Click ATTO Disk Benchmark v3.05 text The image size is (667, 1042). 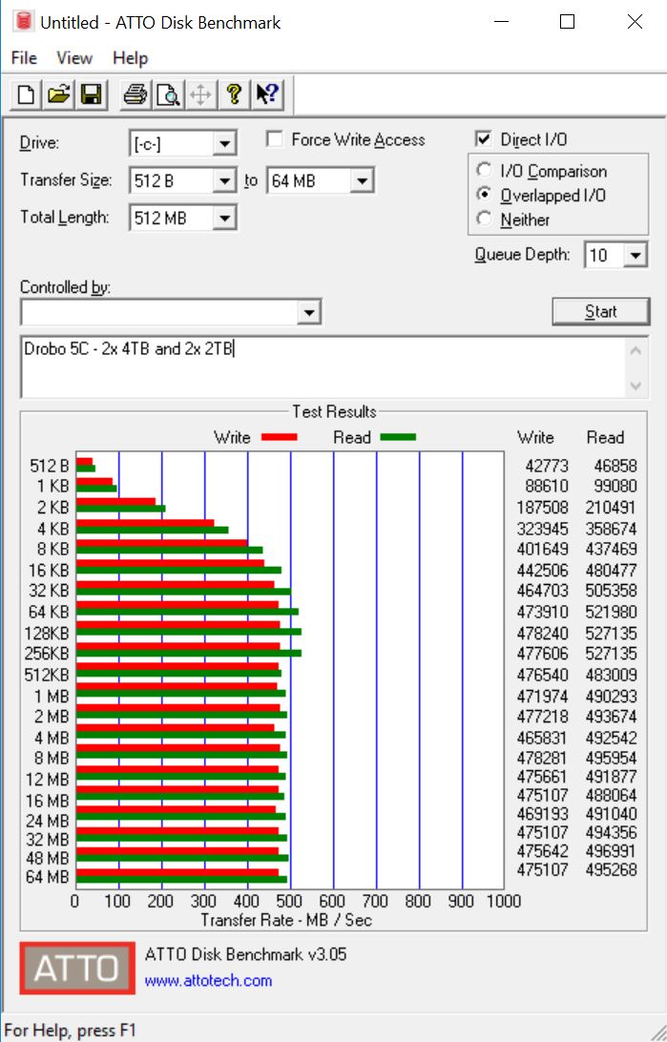pos(246,954)
